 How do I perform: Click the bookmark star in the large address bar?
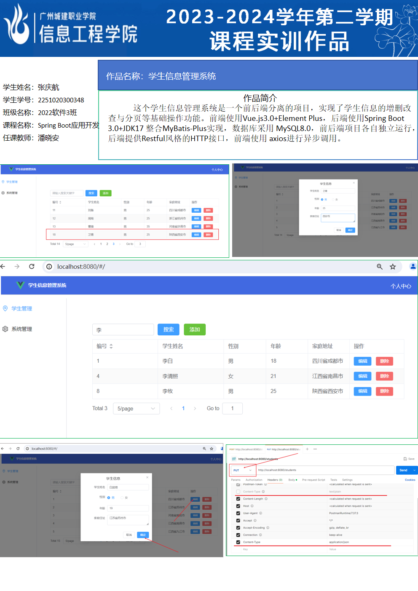click(393, 267)
